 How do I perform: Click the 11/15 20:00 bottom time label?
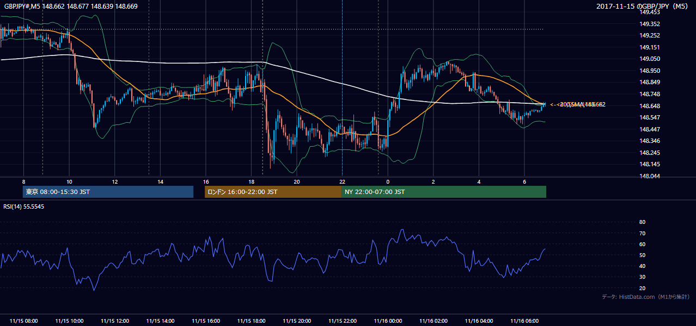[297, 321]
